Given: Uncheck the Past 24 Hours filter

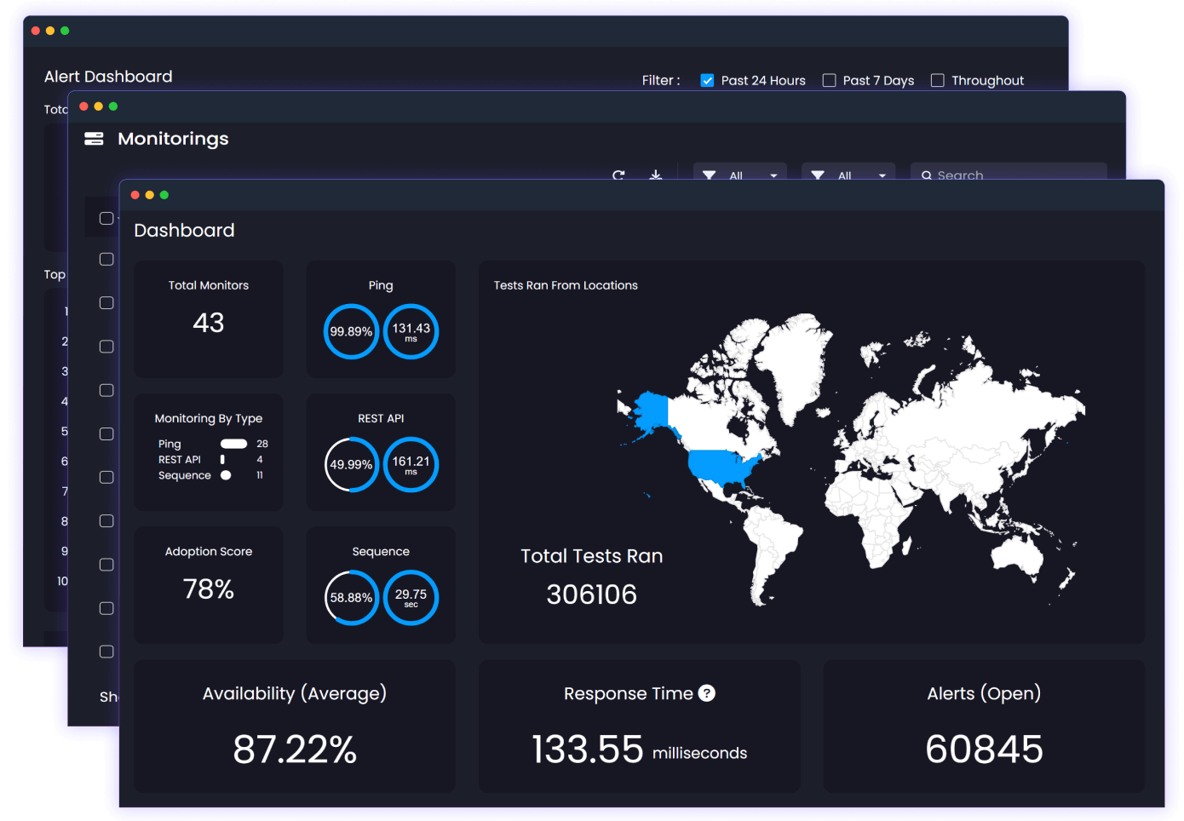Looking at the screenshot, I should click(x=707, y=80).
